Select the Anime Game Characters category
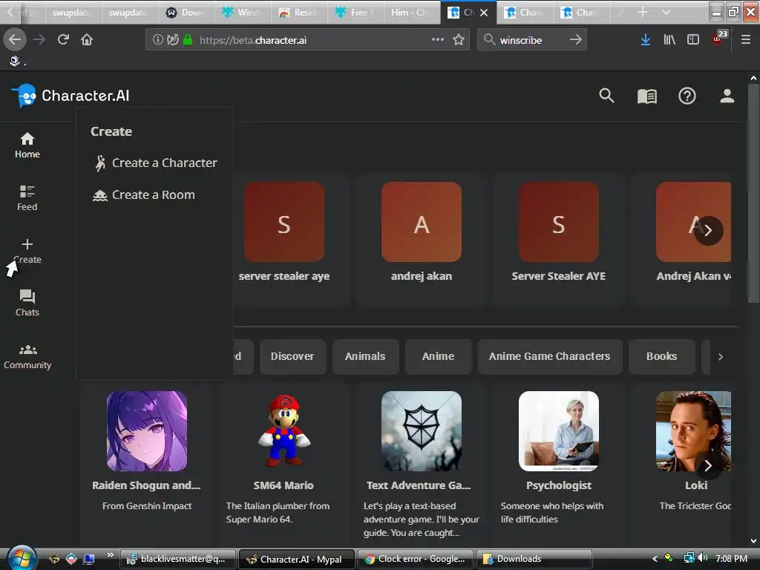The image size is (760, 570). (550, 356)
